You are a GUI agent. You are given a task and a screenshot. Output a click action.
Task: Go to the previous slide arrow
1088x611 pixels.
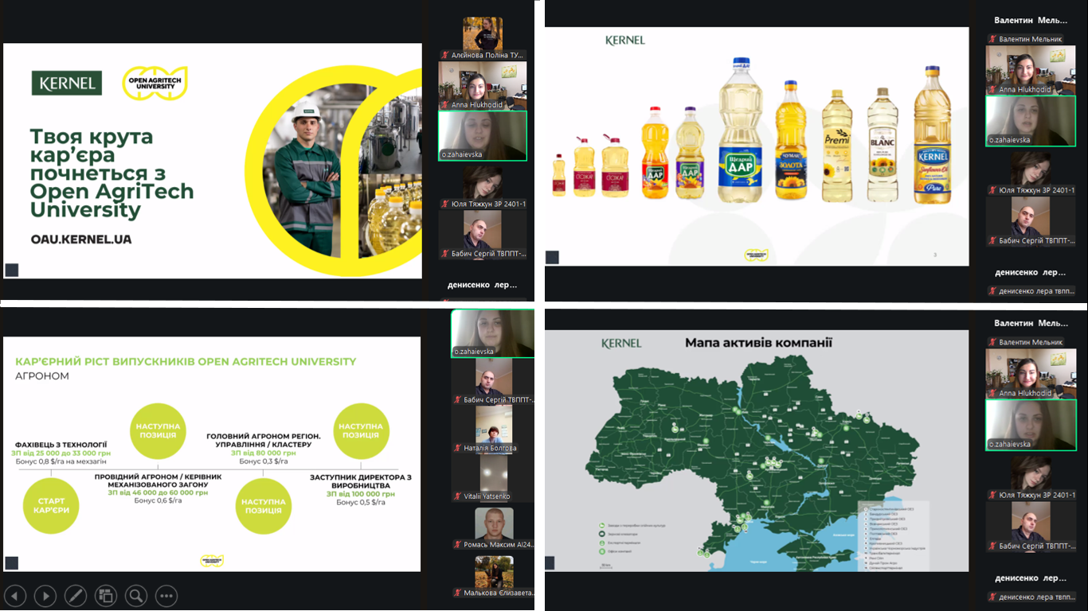pos(15,595)
